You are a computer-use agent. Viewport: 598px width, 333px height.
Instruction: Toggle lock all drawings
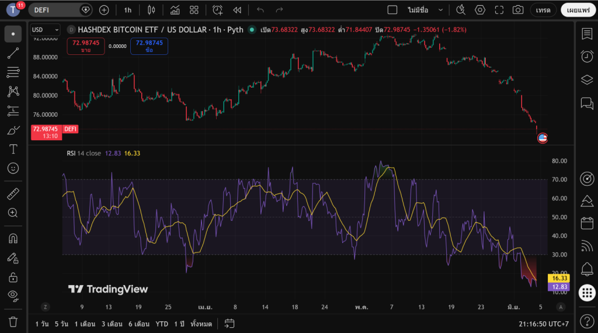point(13,277)
